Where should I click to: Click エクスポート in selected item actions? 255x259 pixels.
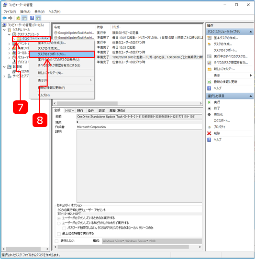tap(222, 121)
